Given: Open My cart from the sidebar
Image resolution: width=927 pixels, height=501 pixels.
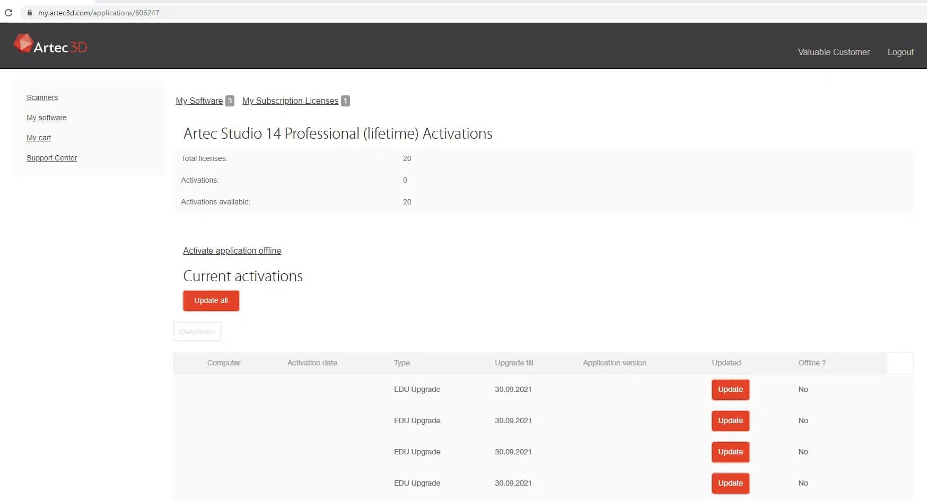Looking at the screenshot, I should (x=39, y=138).
